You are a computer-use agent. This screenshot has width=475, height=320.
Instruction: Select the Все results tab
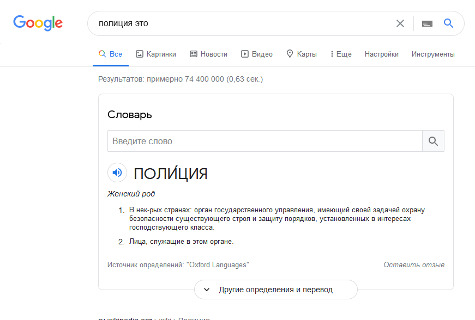point(110,54)
